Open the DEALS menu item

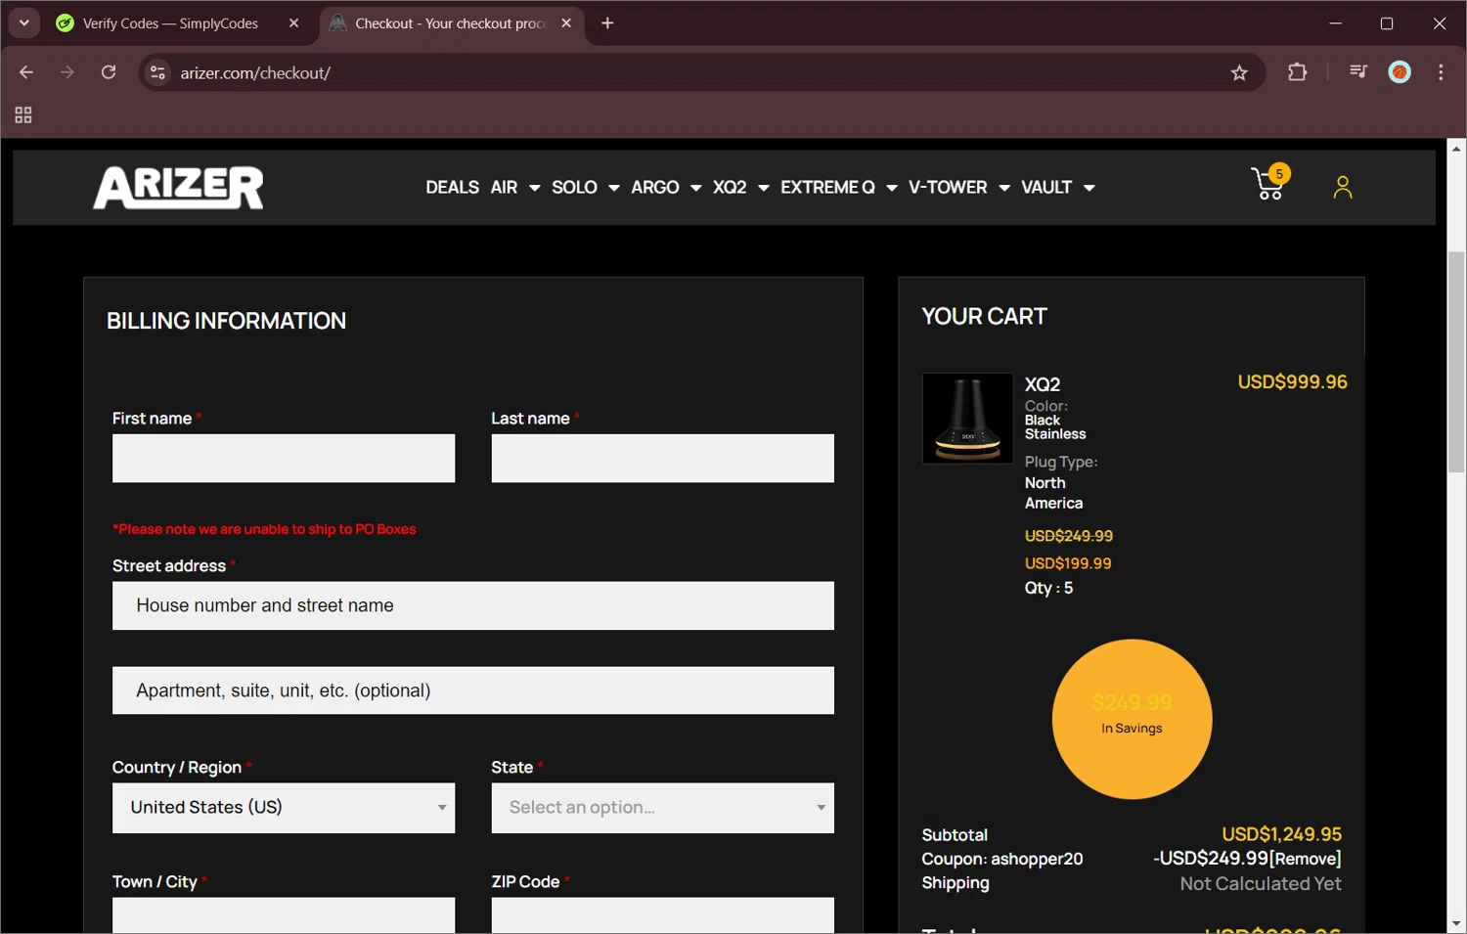point(452,187)
